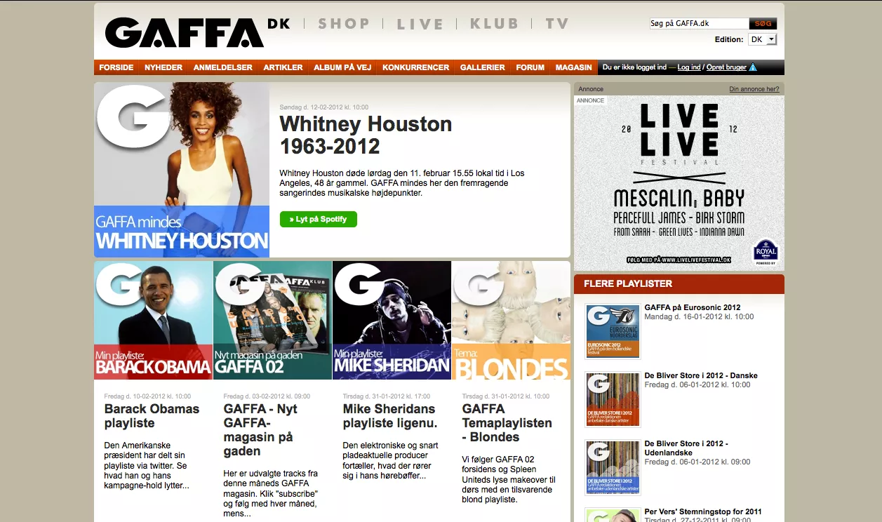Click the GAFFA logo in header

pos(185,32)
